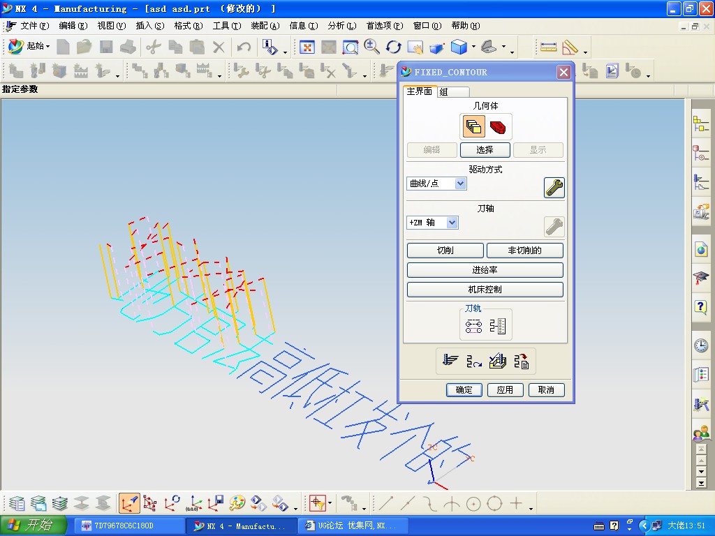The image size is (715, 536).
Task: Click the list output toolpath icon
Action: click(521, 361)
